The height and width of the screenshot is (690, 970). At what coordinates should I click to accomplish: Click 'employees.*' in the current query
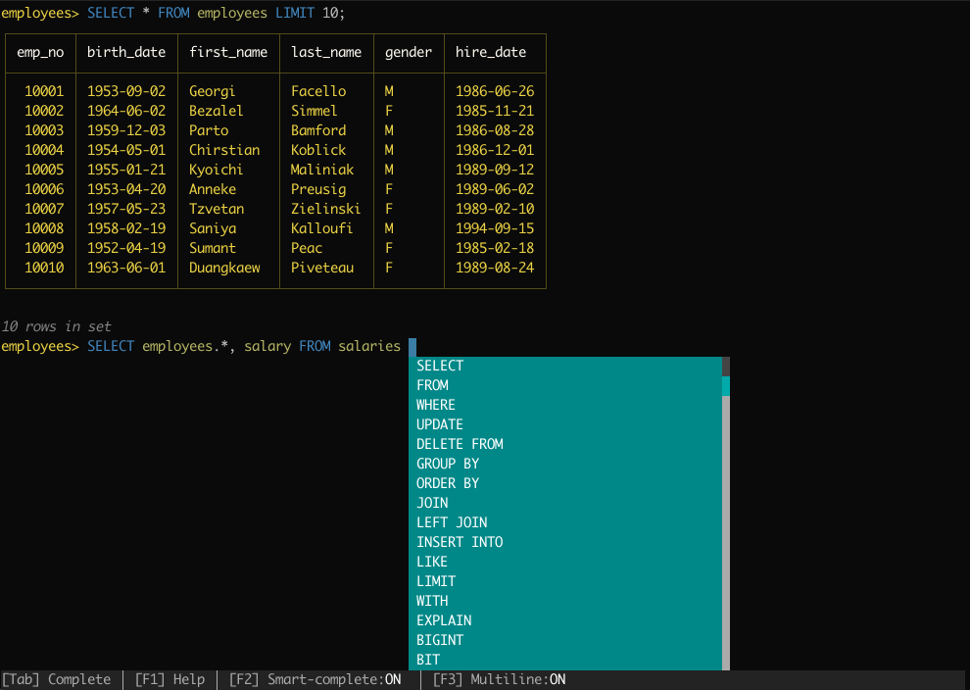point(185,347)
